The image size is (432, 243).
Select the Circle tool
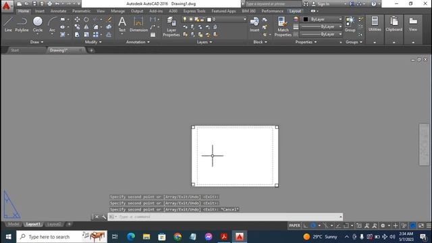click(x=38, y=24)
